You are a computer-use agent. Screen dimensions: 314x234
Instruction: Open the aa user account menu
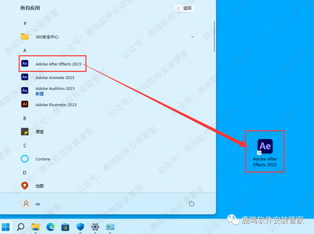31,203
